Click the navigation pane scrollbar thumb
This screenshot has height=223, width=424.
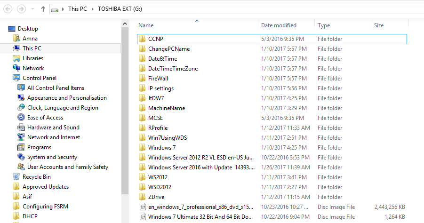tap(125, 111)
